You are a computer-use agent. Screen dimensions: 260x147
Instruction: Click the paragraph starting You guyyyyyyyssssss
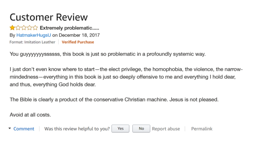[108, 54]
